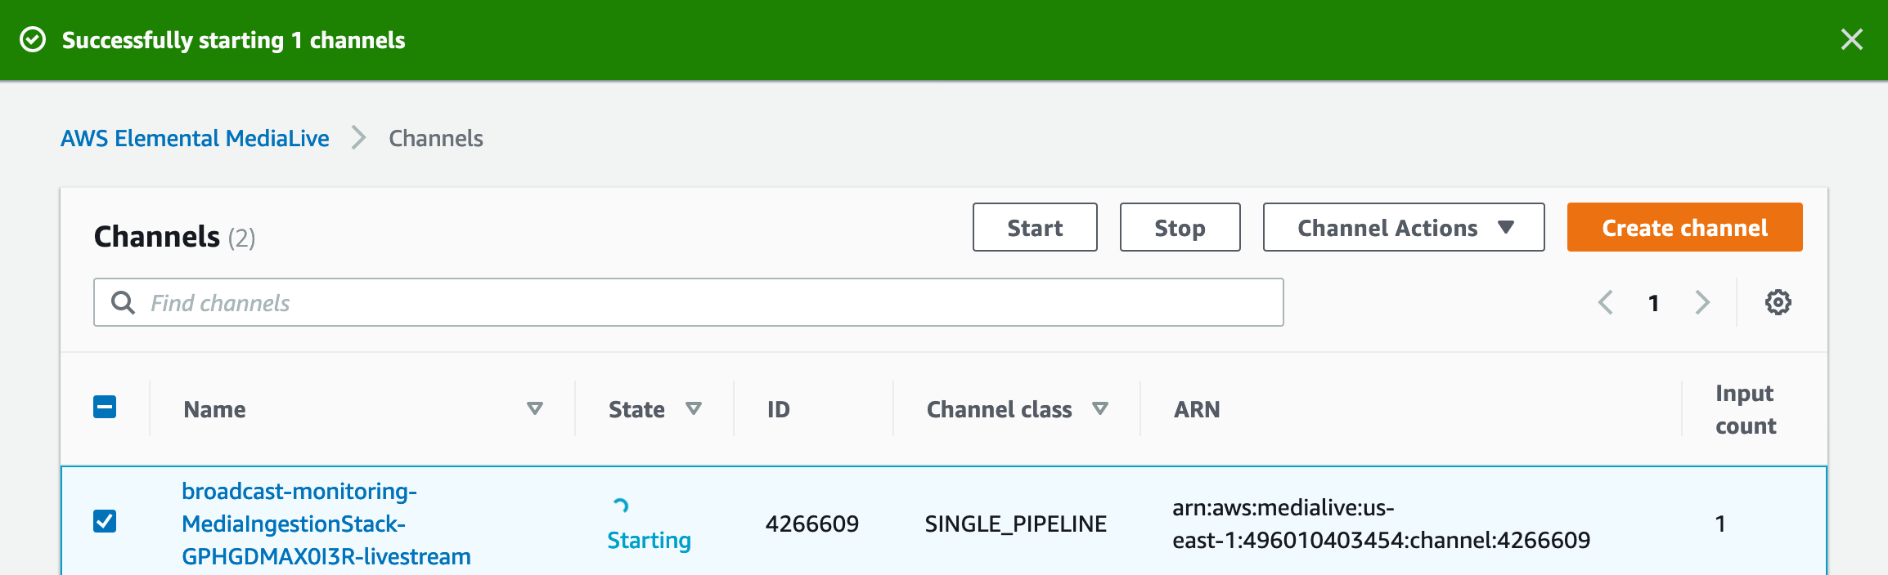Click the Starting state label
Viewport: 1888px width, 575px height.
650,540
